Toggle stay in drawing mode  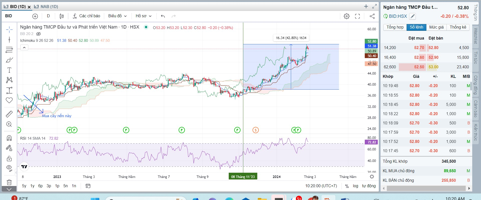[9, 148]
